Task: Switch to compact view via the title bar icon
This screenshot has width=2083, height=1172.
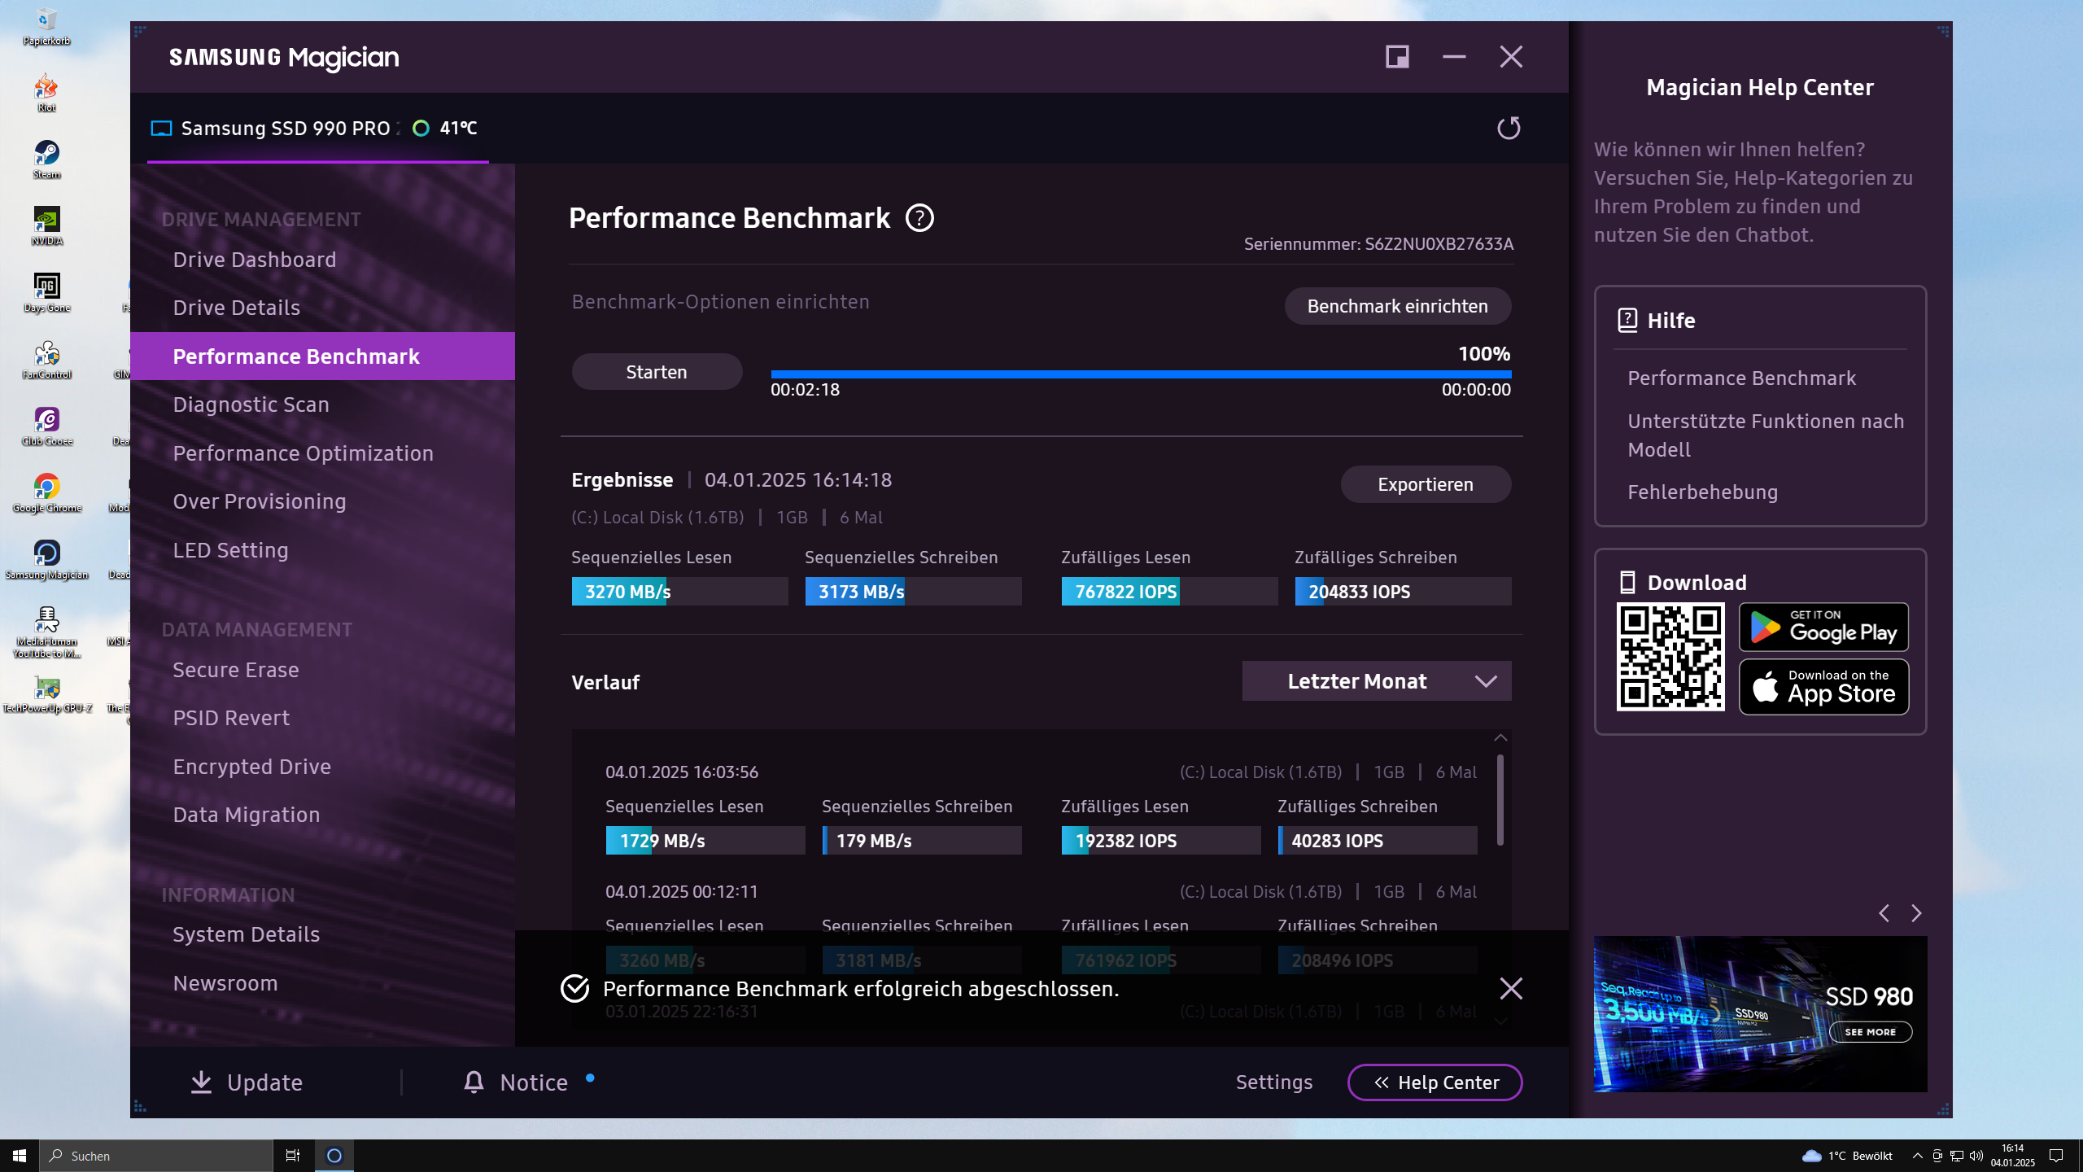Action: (1396, 56)
